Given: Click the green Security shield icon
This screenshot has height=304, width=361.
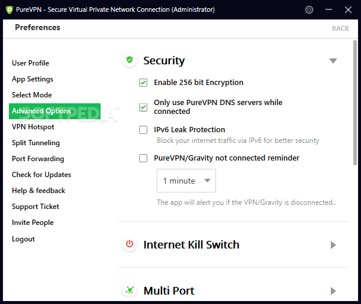Looking at the screenshot, I should (130, 60).
